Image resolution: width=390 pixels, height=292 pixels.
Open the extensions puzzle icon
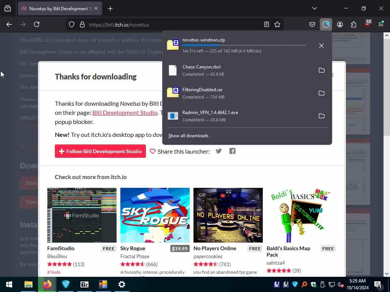pos(353,24)
